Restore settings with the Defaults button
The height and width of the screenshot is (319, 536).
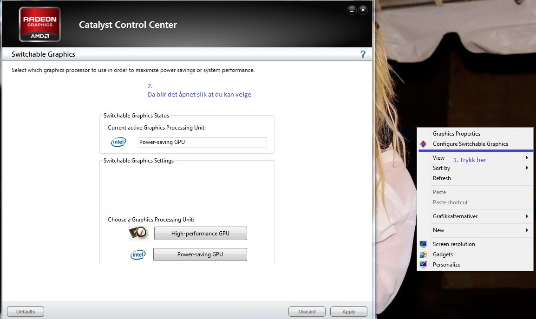tap(26, 312)
